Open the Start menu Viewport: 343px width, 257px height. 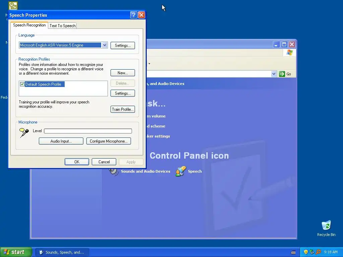click(16, 252)
